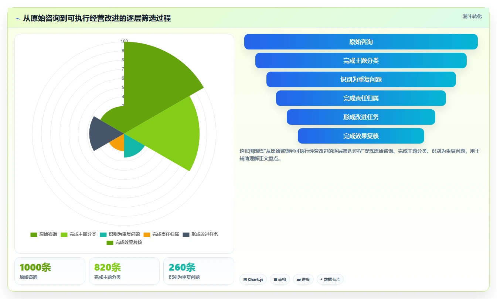The height and width of the screenshot is (299, 497).
Task: Click the Chart.js tag chip
Action: [253, 279]
